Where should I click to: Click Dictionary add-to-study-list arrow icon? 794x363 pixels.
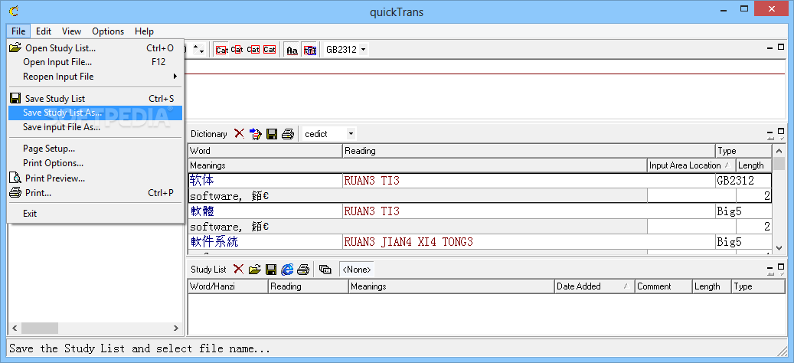pyautogui.click(x=256, y=134)
